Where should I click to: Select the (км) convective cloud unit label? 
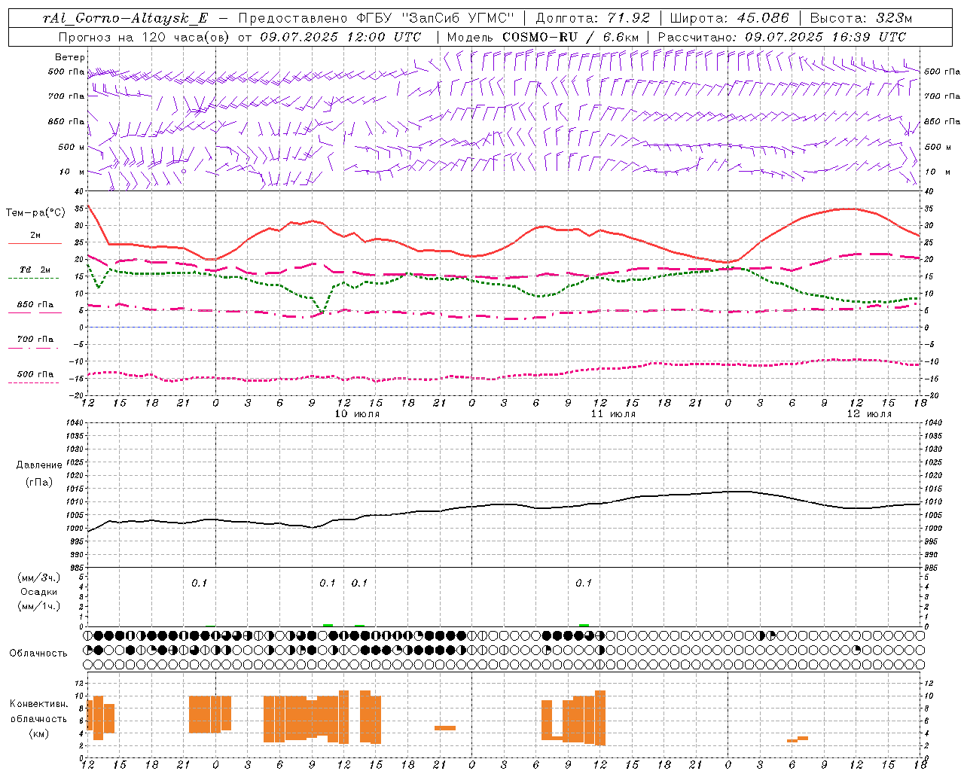pyautogui.click(x=39, y=733)
